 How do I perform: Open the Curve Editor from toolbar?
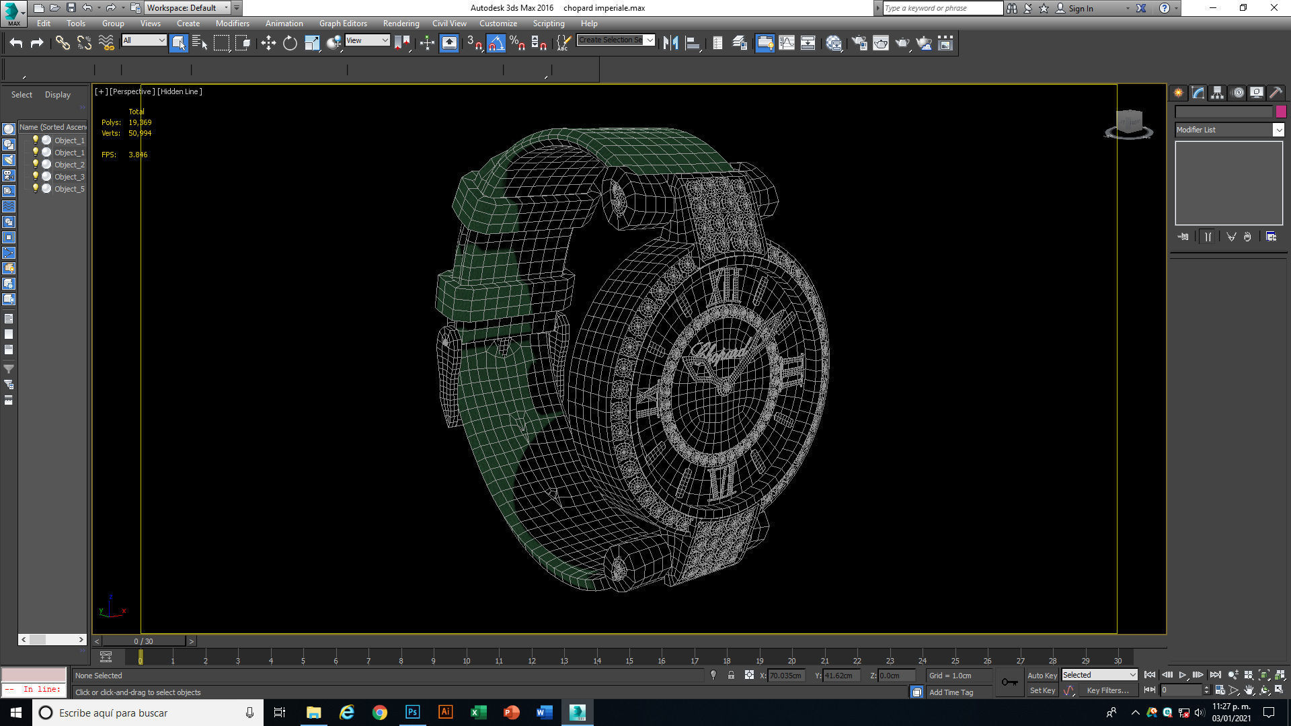(x=787, y=43)
